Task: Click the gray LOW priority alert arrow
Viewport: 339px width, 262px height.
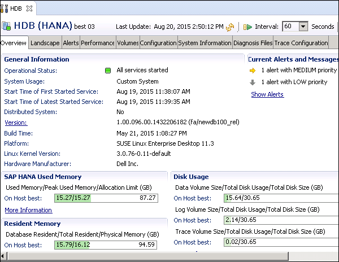Action: coord(252,82)
